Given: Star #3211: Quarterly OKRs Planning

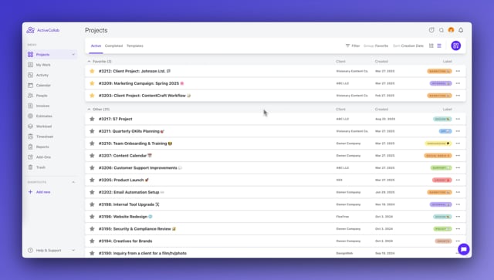Looking at the screenshot, I should [x=92, y=131].
